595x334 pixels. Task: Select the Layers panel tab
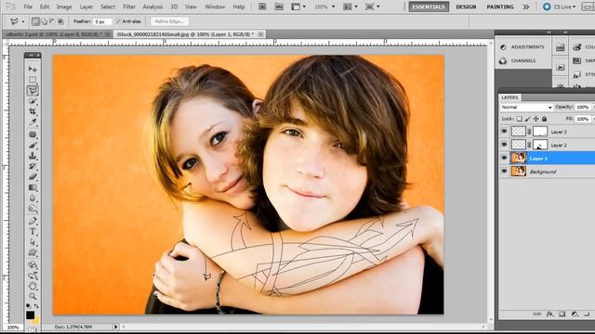coord(509,97)
